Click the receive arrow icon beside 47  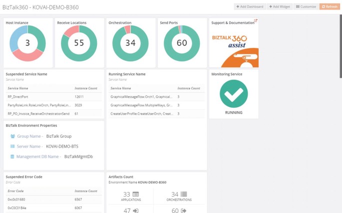pos(136,211)
